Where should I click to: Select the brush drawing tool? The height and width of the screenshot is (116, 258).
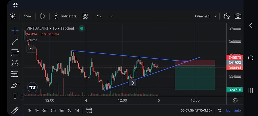15,85
